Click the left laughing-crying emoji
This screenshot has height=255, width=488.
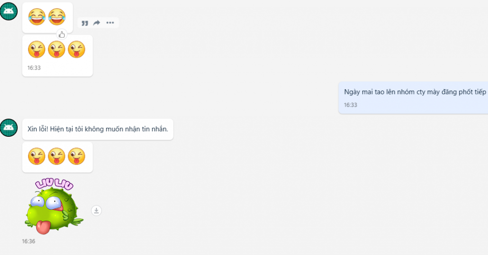[x=37, y=17]
